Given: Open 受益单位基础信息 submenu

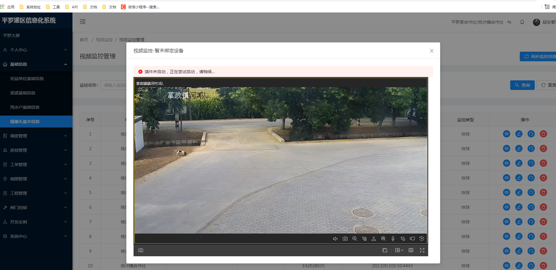Looking at the screenshot, I should [36, 79].
